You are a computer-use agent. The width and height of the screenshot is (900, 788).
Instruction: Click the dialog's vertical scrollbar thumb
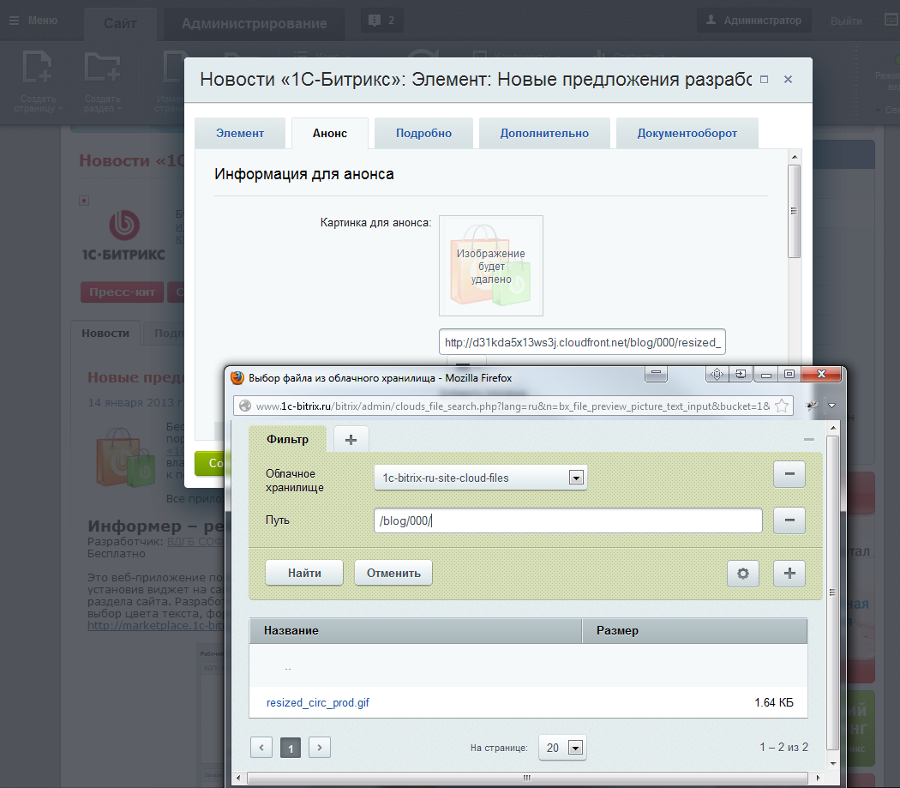795,211
